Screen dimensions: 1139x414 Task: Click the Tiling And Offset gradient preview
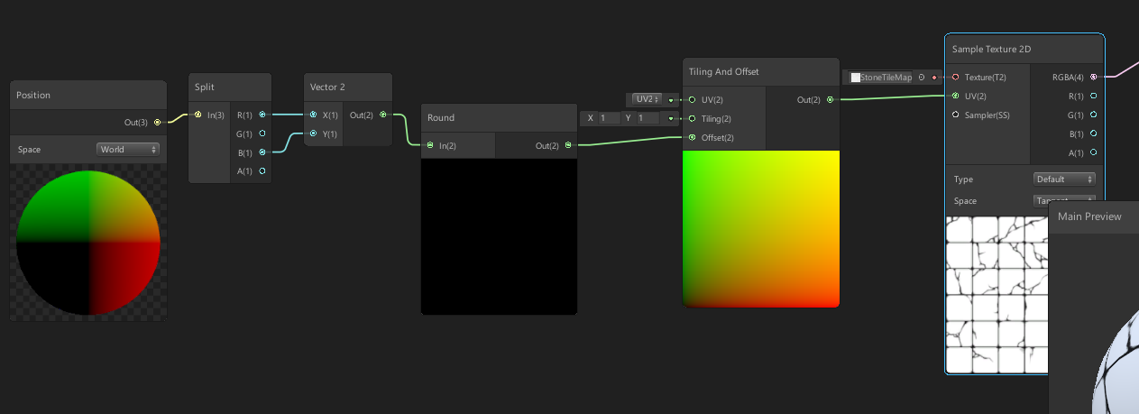(761, 229)
